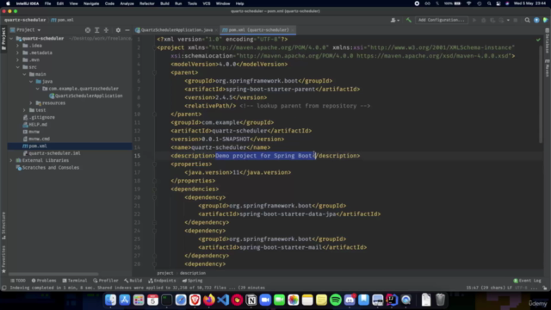The image size is (551, 310).
Task: Collapse the quartz-scheduler root folder
Action: (11, 38)
